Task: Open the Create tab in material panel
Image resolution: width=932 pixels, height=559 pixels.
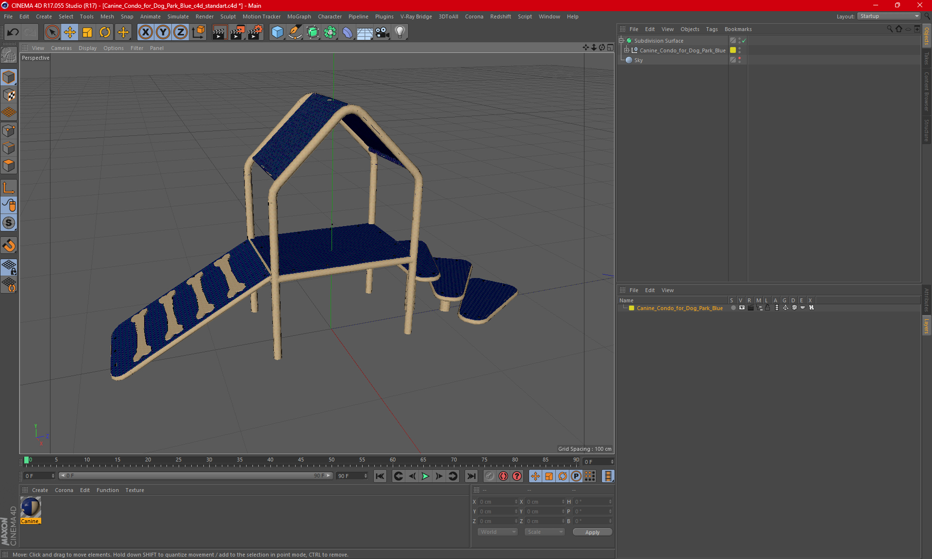Action: [39, 490]
